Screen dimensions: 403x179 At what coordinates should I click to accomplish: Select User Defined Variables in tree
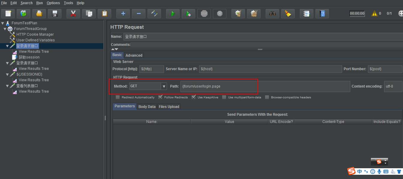[x=35, y=40]
